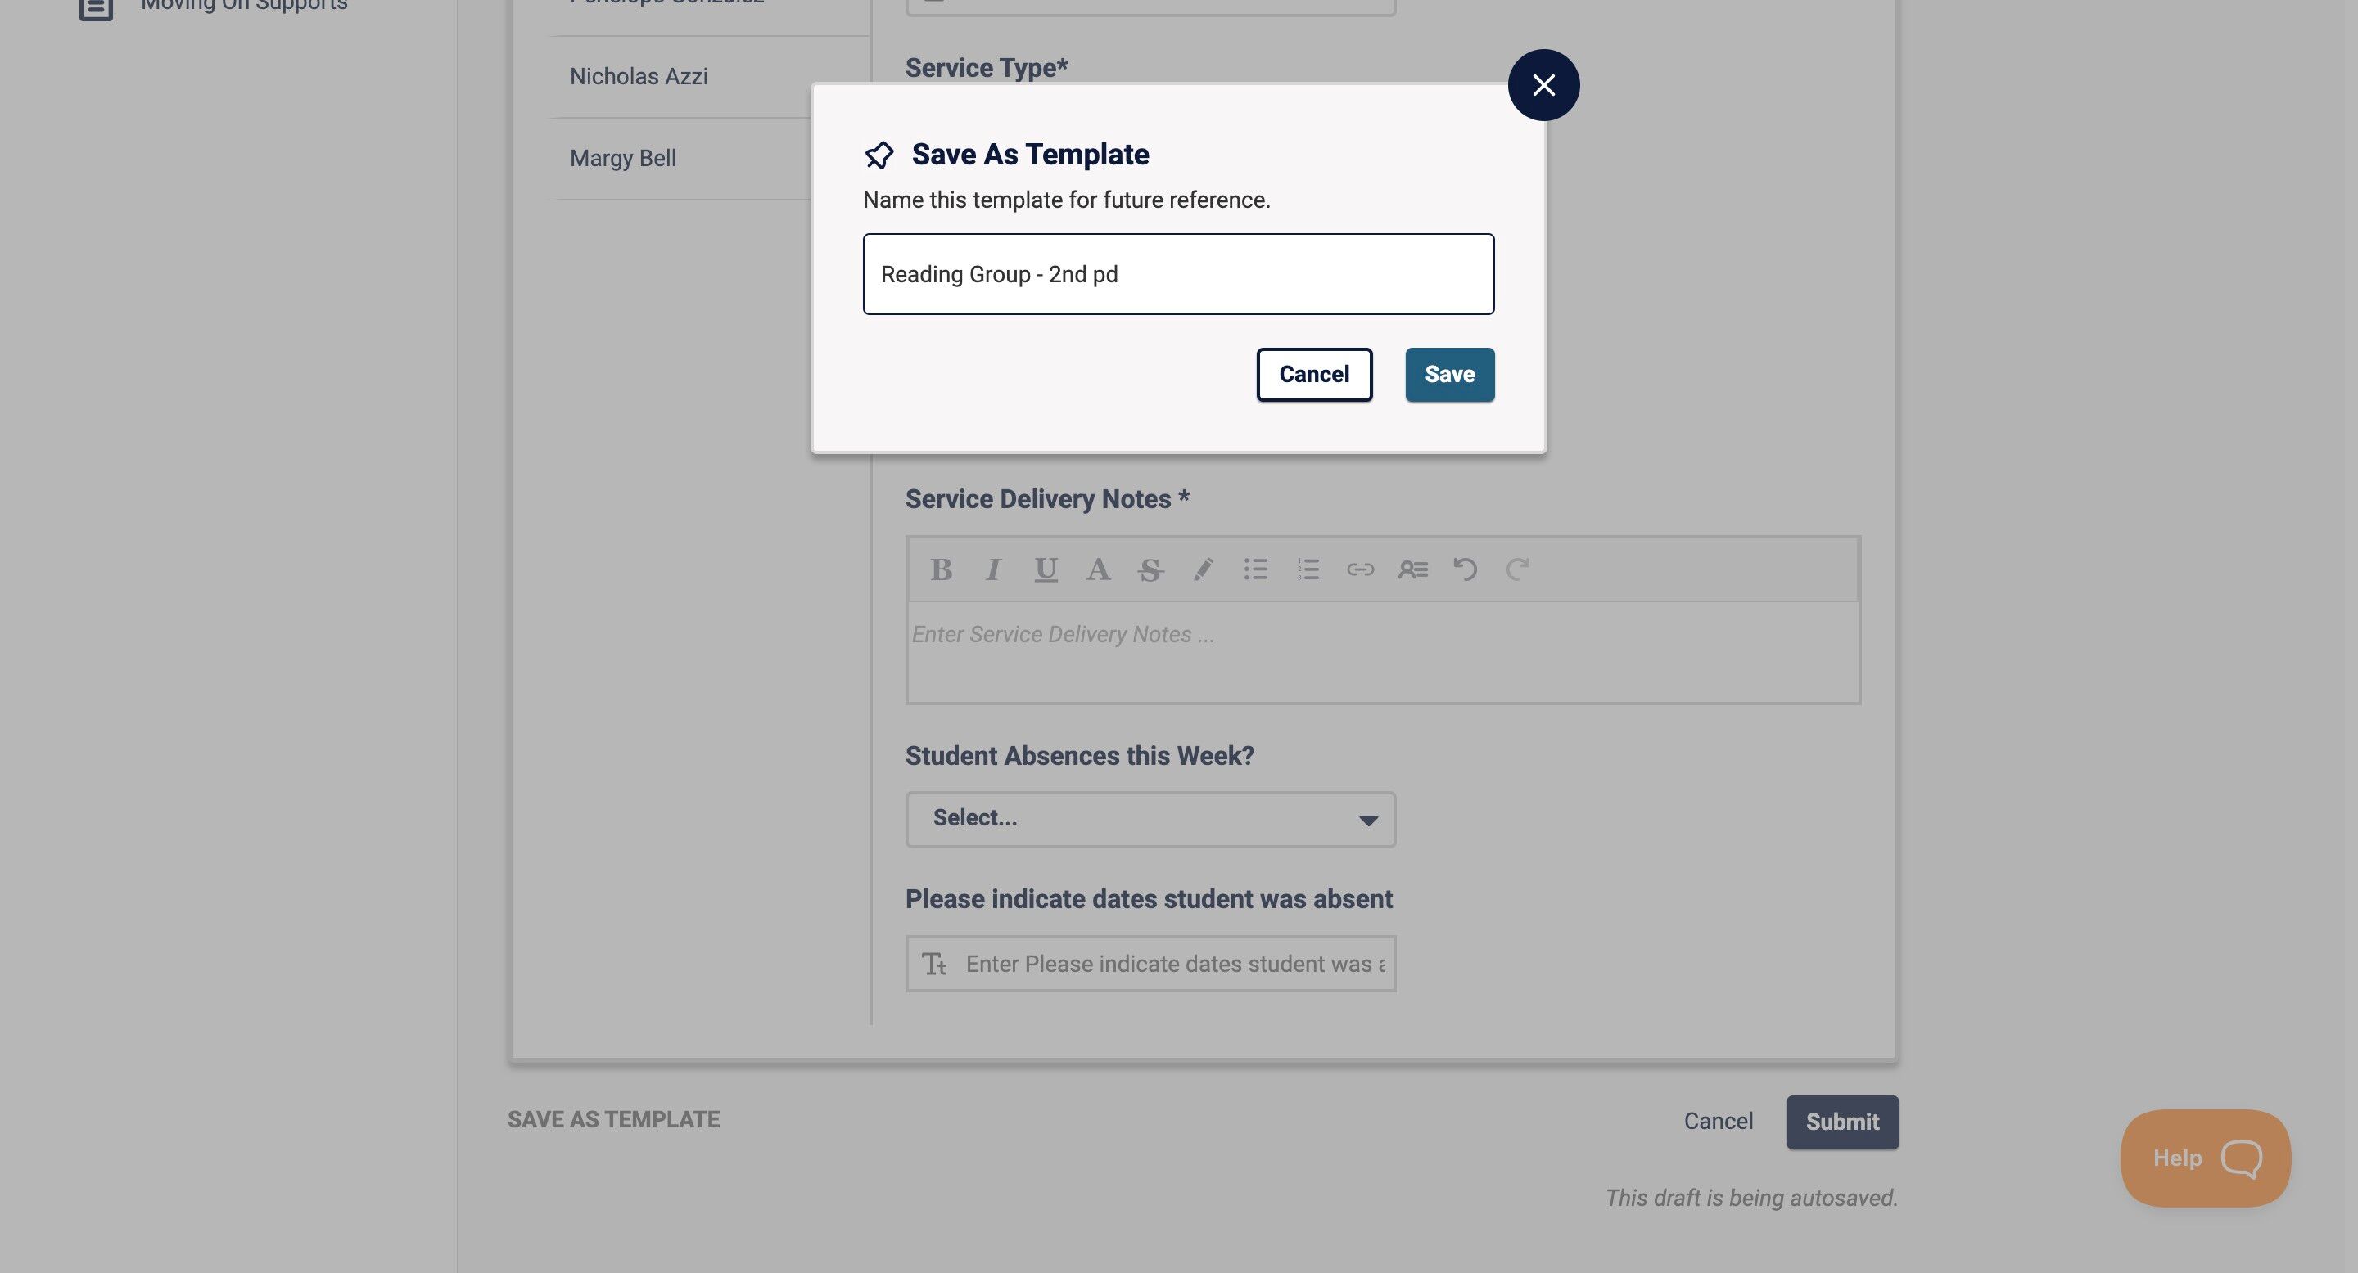Select the highlighter pen icon
This screenshot has height=1273, width=2358.
coord(1203,569)
